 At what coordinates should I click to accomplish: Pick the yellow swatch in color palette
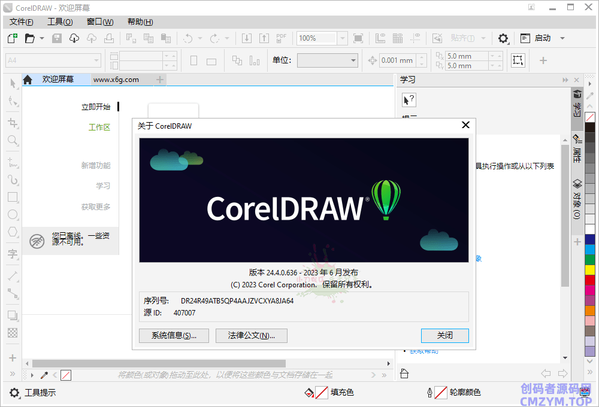tap(590, 269)
